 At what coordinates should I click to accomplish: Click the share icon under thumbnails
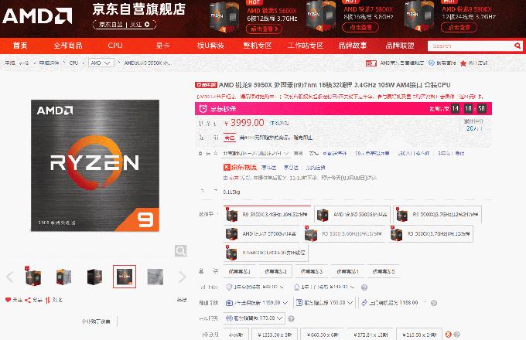pyautogui.click(x=28, y=300)
